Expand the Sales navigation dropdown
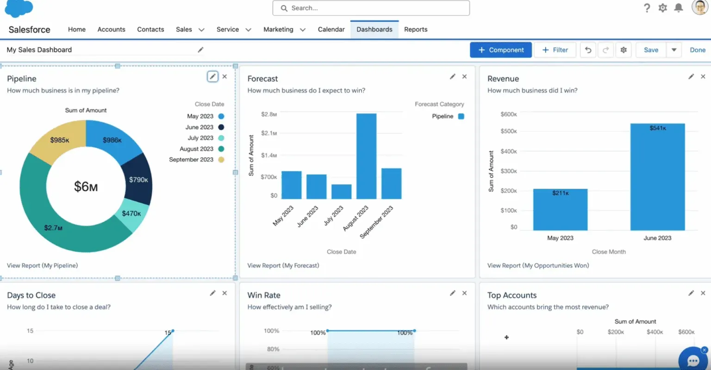This screenshot has width=711, height=370. (201, 29)
